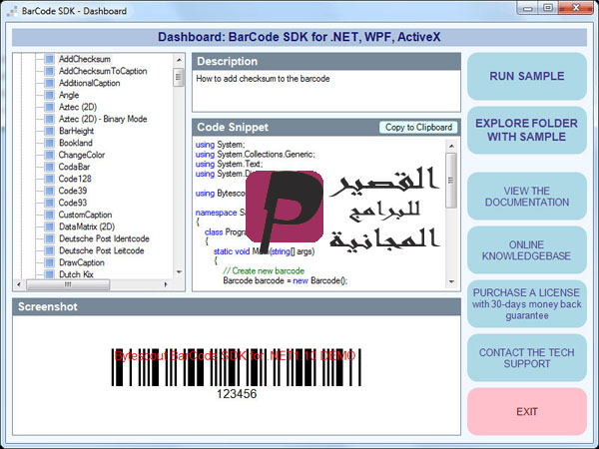
Task: Click the description text box
Action: [x=326, y=91]
